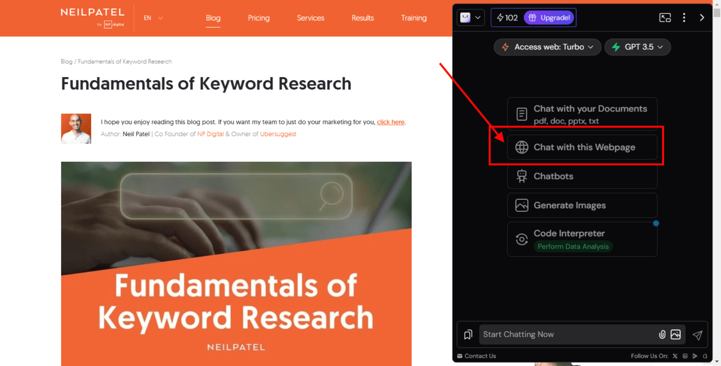Click the send message arrow icon

[x=697, y=335]
